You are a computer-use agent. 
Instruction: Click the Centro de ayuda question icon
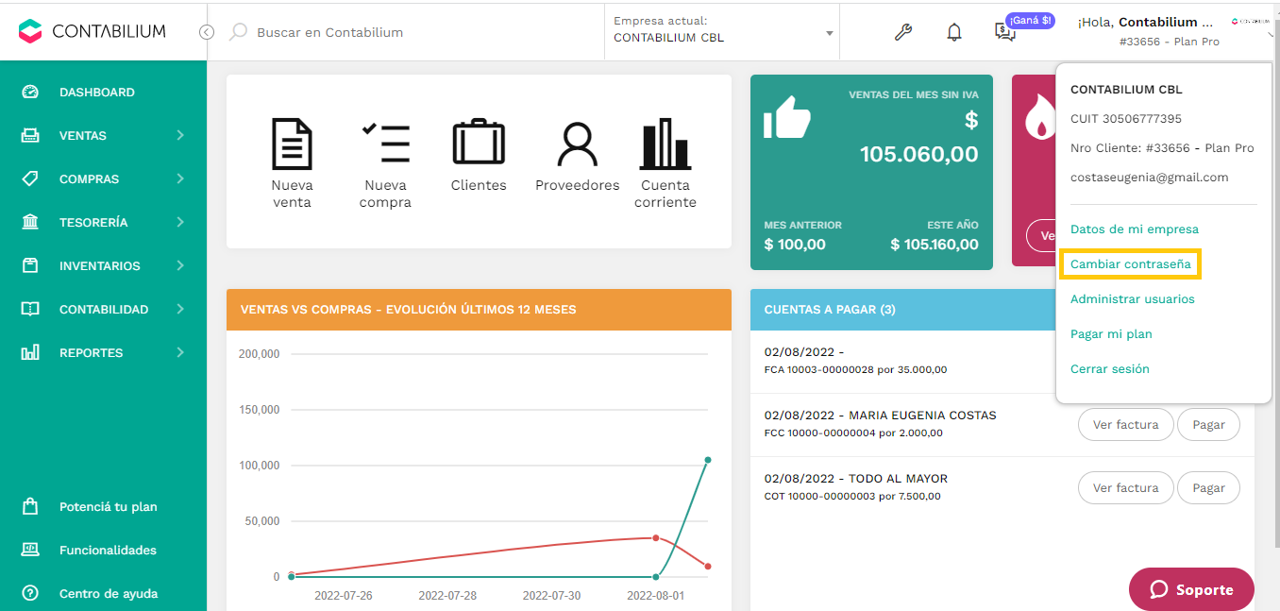(30, 593)
